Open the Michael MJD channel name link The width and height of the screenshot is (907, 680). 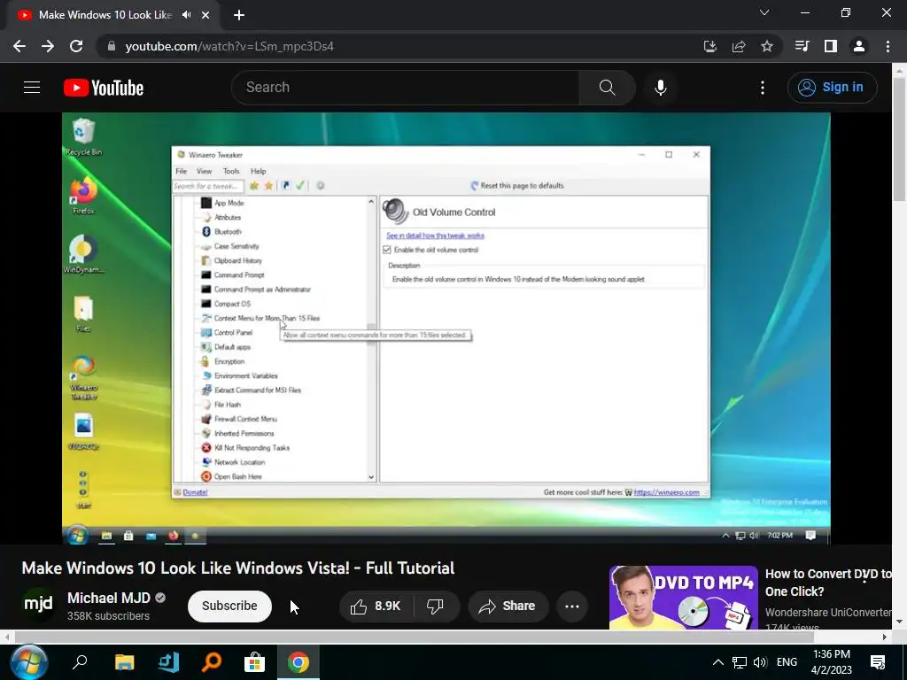[x=109, y=598]
